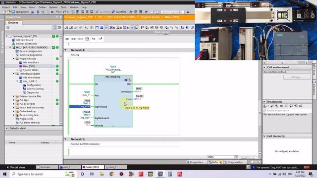
Task: Open the Options menu
Action: pos(53,7)
